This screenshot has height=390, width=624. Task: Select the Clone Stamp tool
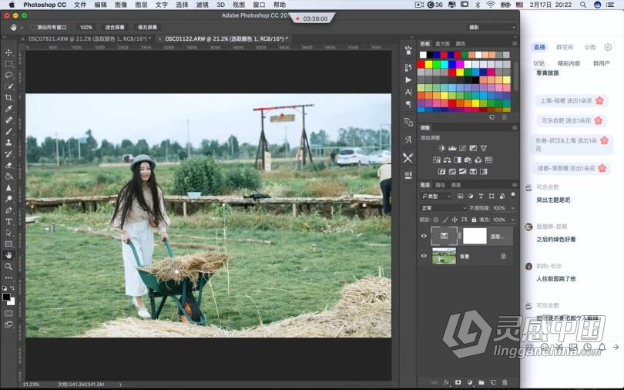tap(8, 143)
